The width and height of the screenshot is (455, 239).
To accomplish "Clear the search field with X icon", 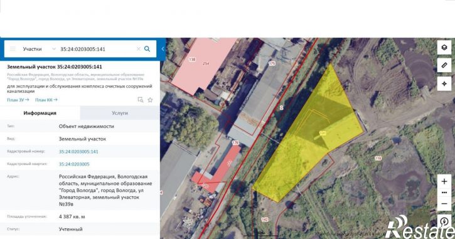I will click(x=139, y=49).
